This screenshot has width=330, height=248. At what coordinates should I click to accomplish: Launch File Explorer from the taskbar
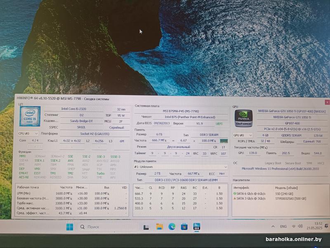tap(160, 227)
